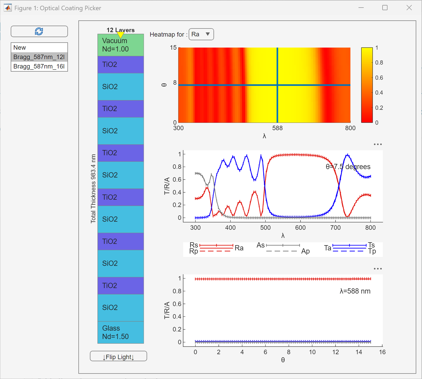Viewport: 422px width, 379px height.
Task: Click the Glass Nd=1.50 substrate block
Action: 120,332
